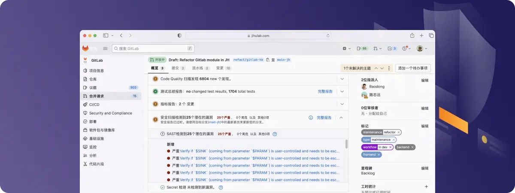Open the three-dot menu for unresolved threads
Image resolution: width=515 pixels, height=193 pixels.
point(389,68)
